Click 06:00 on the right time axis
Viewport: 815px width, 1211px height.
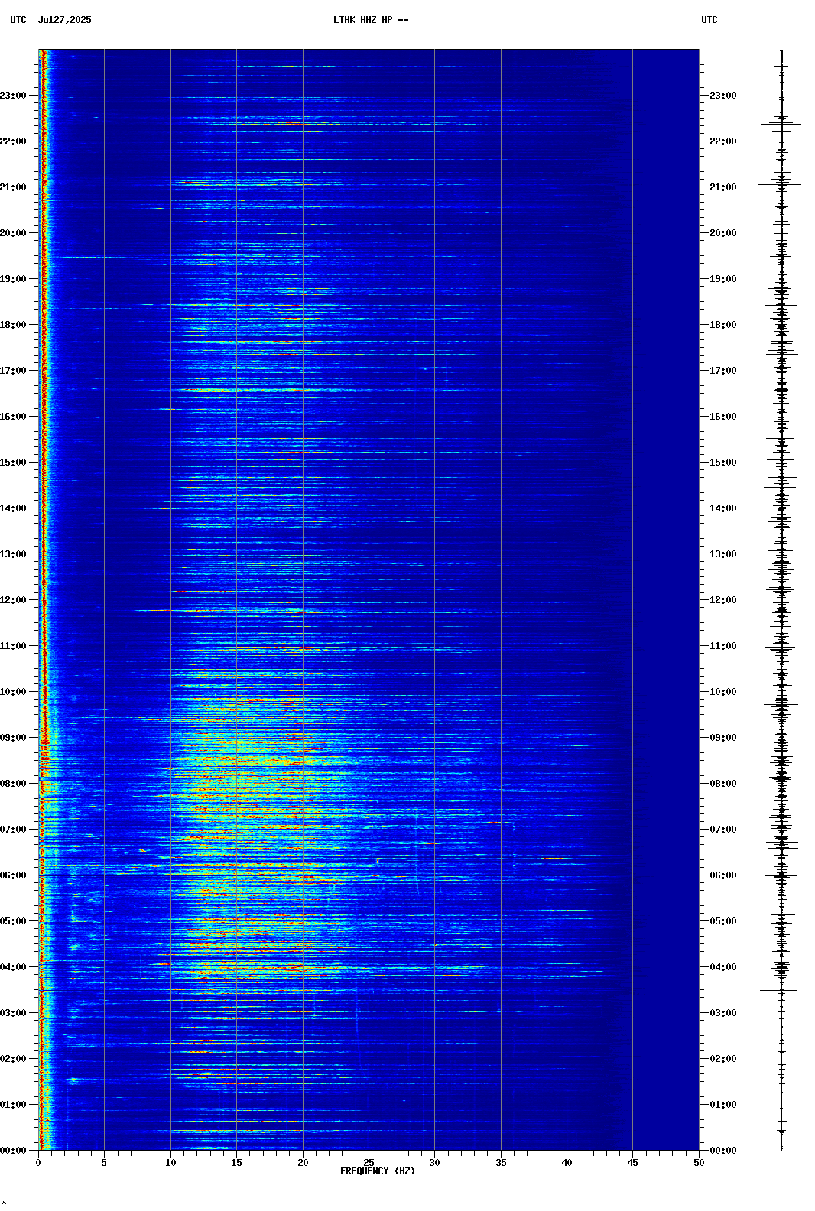723,875
